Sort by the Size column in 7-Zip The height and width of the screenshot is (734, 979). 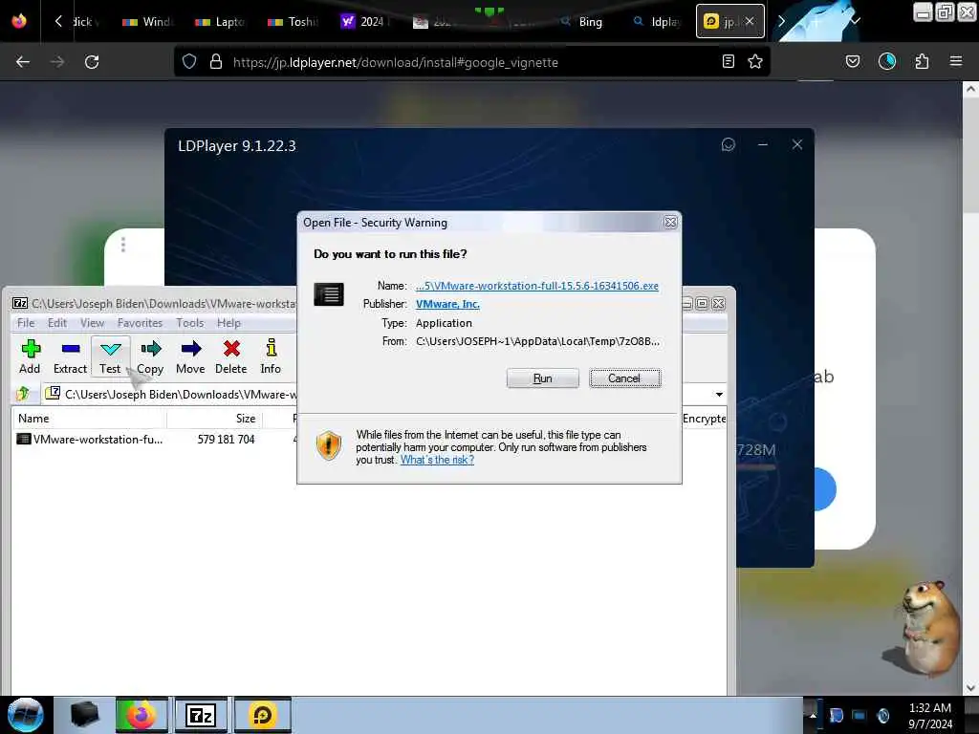pos(214,419)
